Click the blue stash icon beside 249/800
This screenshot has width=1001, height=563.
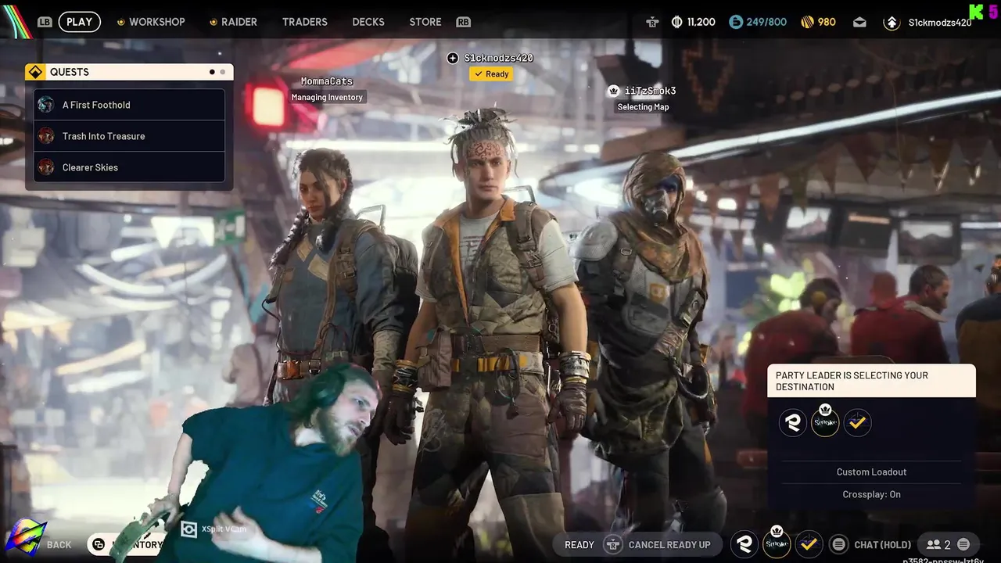(736, 22)
